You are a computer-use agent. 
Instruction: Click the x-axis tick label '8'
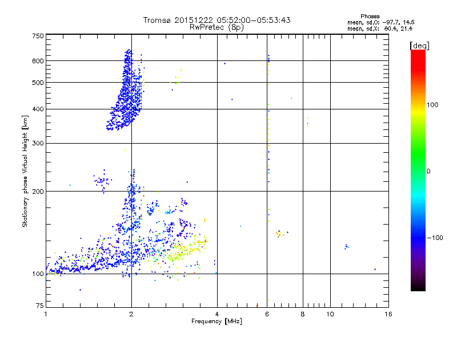click(303, 314)
